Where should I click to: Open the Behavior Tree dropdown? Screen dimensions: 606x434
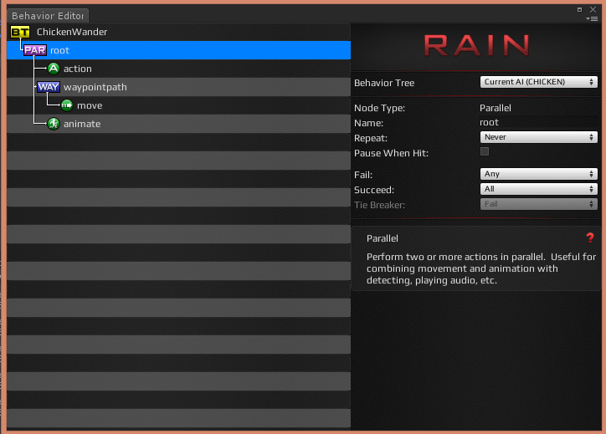tap(538, 82)
